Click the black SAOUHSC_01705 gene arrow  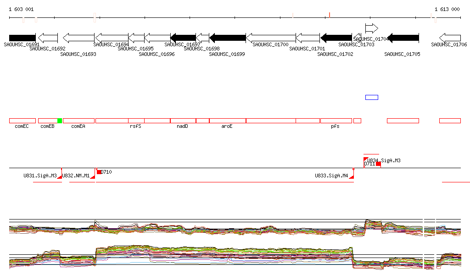point(403,38)
